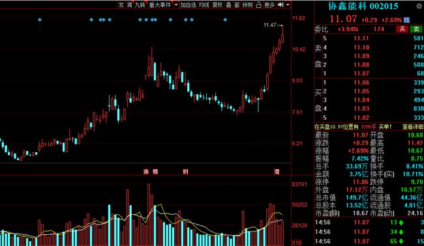This screenshot has height=246, width=424.
Task: Toggle the 九转 indicator button
Action: click(140, 5)
